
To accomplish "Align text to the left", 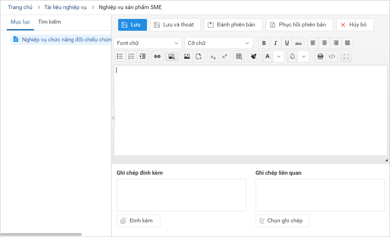I will pyautogui.click(x=313, y=43).
